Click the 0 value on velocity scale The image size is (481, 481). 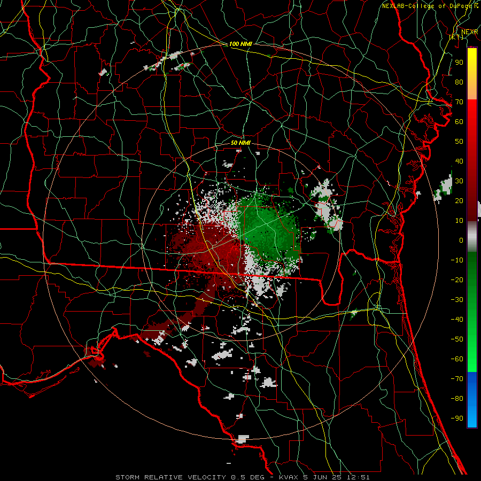tap(461, 241)
